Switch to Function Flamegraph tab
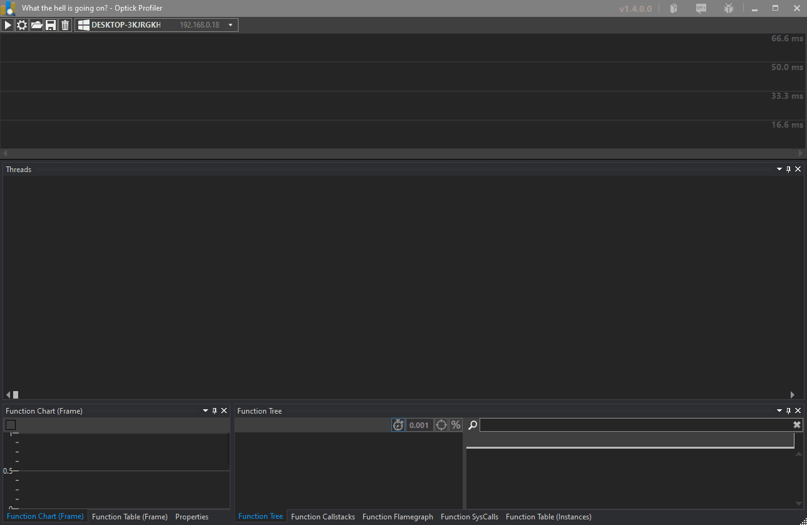Screen dimensions: 807x525 point(398,517)
